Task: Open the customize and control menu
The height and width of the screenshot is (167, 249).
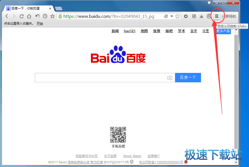Action: [216, 16]
